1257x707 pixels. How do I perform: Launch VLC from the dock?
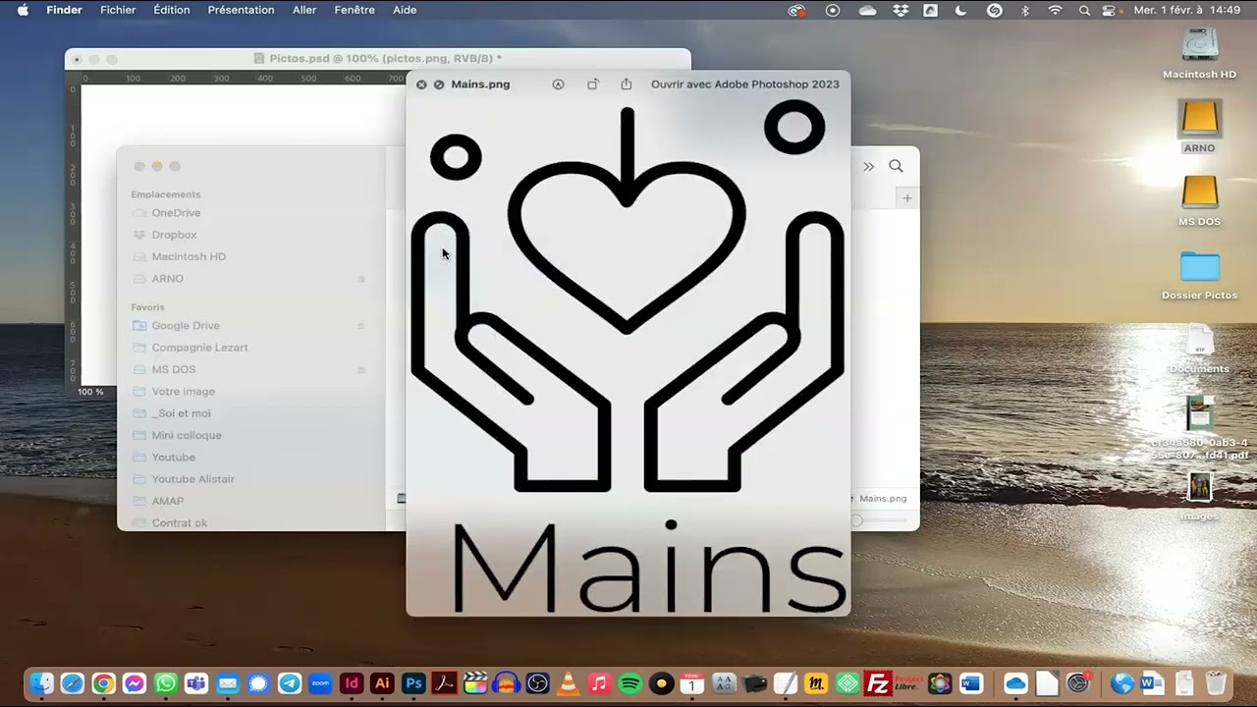pos(568,683)
